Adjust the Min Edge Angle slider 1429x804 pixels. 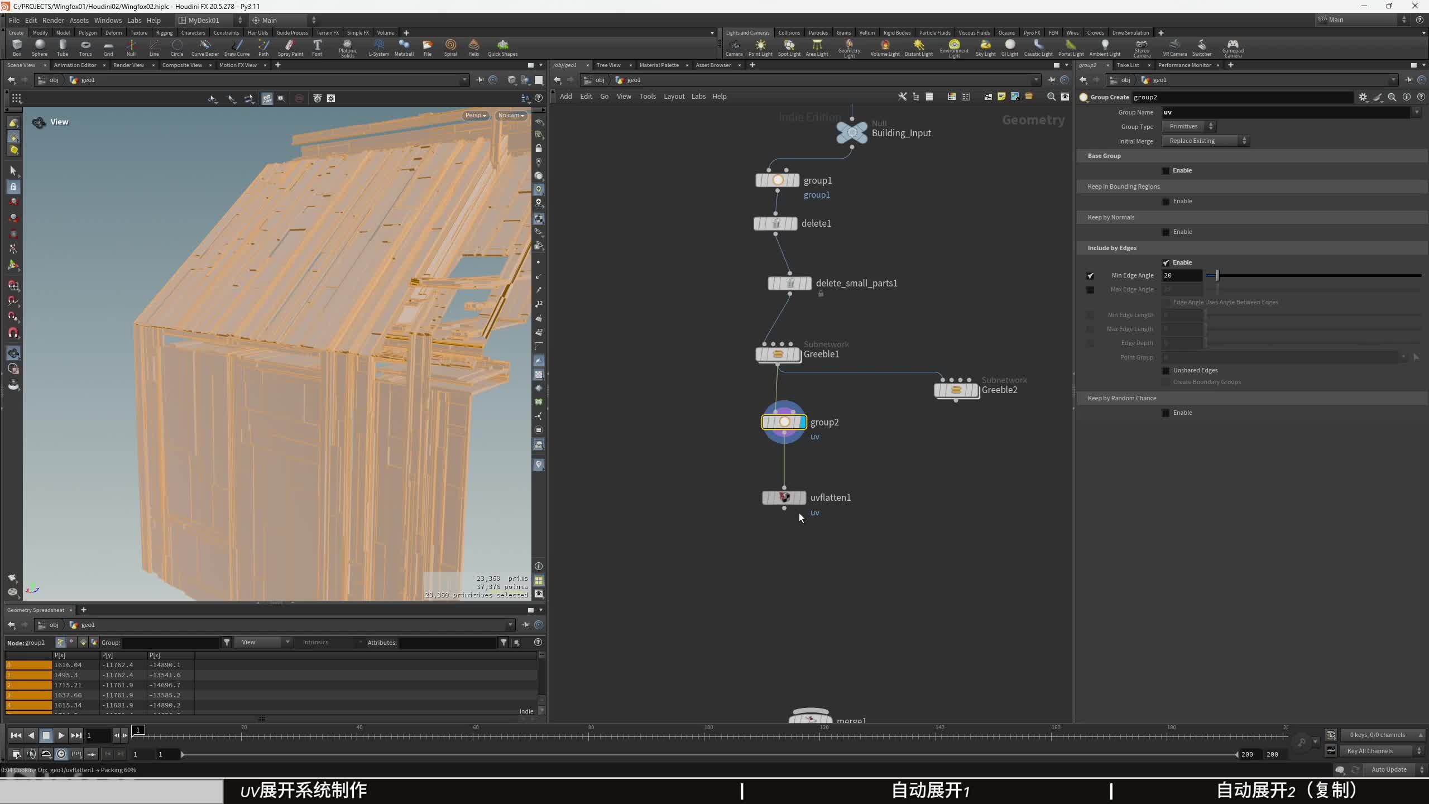tap(1217, 275)
